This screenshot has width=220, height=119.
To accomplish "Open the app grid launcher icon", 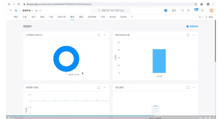I will point(10,10).
